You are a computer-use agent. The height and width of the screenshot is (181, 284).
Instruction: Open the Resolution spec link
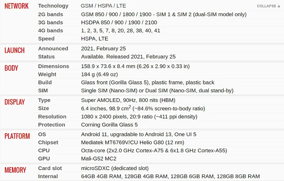pyautogui.click(x=52, y=116)
